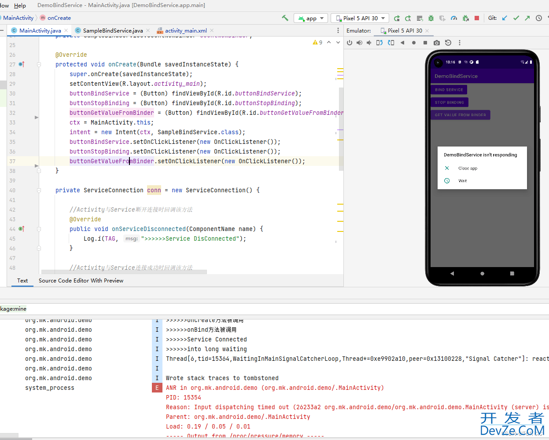Tap BIND SERVICE button in emulator
Screen dimensions: 549x440
(x=449, y=90)
